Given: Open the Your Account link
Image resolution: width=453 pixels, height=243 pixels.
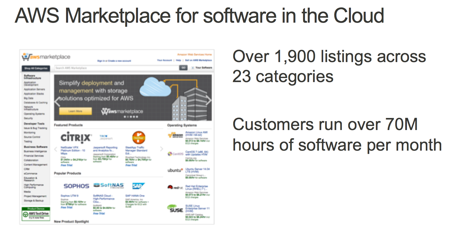Looking at the screenshot, I should pyautogui.click(x=165, y=60).
